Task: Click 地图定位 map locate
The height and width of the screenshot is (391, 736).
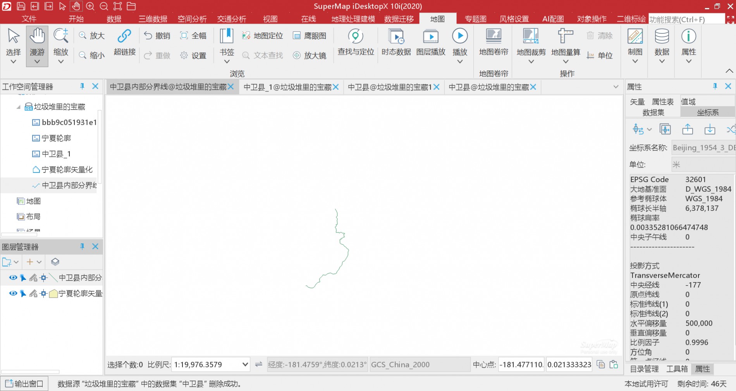Action: [x=263, y=36]
